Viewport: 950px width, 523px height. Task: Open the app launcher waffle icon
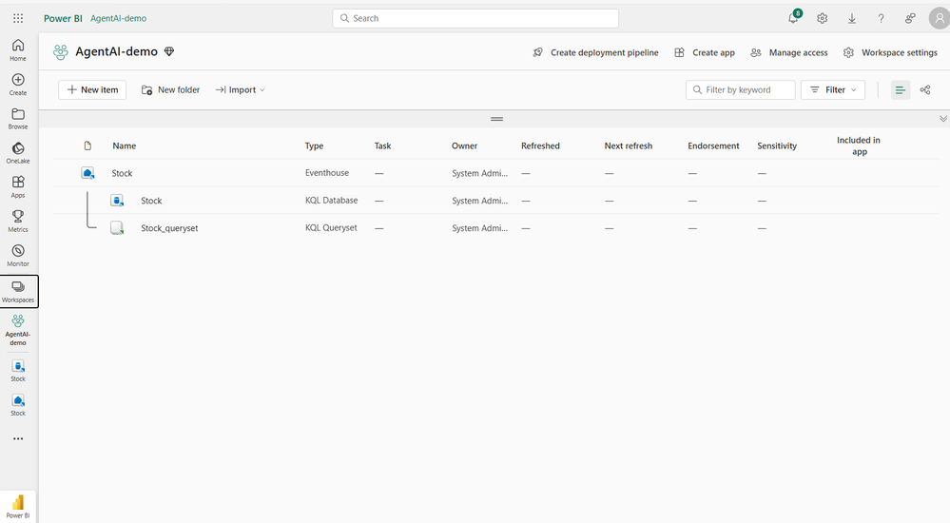click(18, 18)
